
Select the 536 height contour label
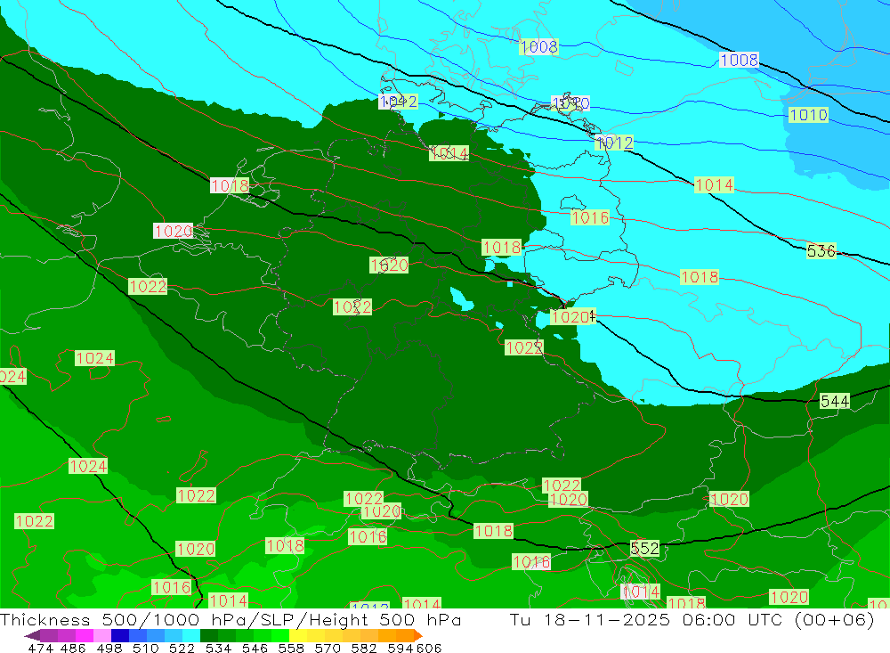pyautogui.click(x=821, y=250)
